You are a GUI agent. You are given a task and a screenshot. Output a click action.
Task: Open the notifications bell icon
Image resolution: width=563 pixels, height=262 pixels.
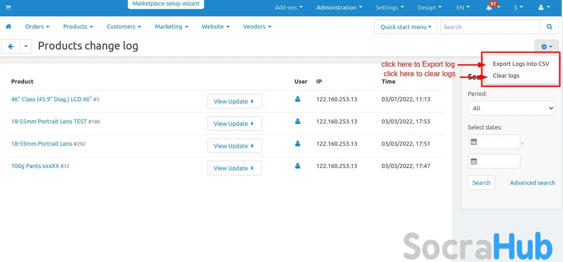click(489, 8)
